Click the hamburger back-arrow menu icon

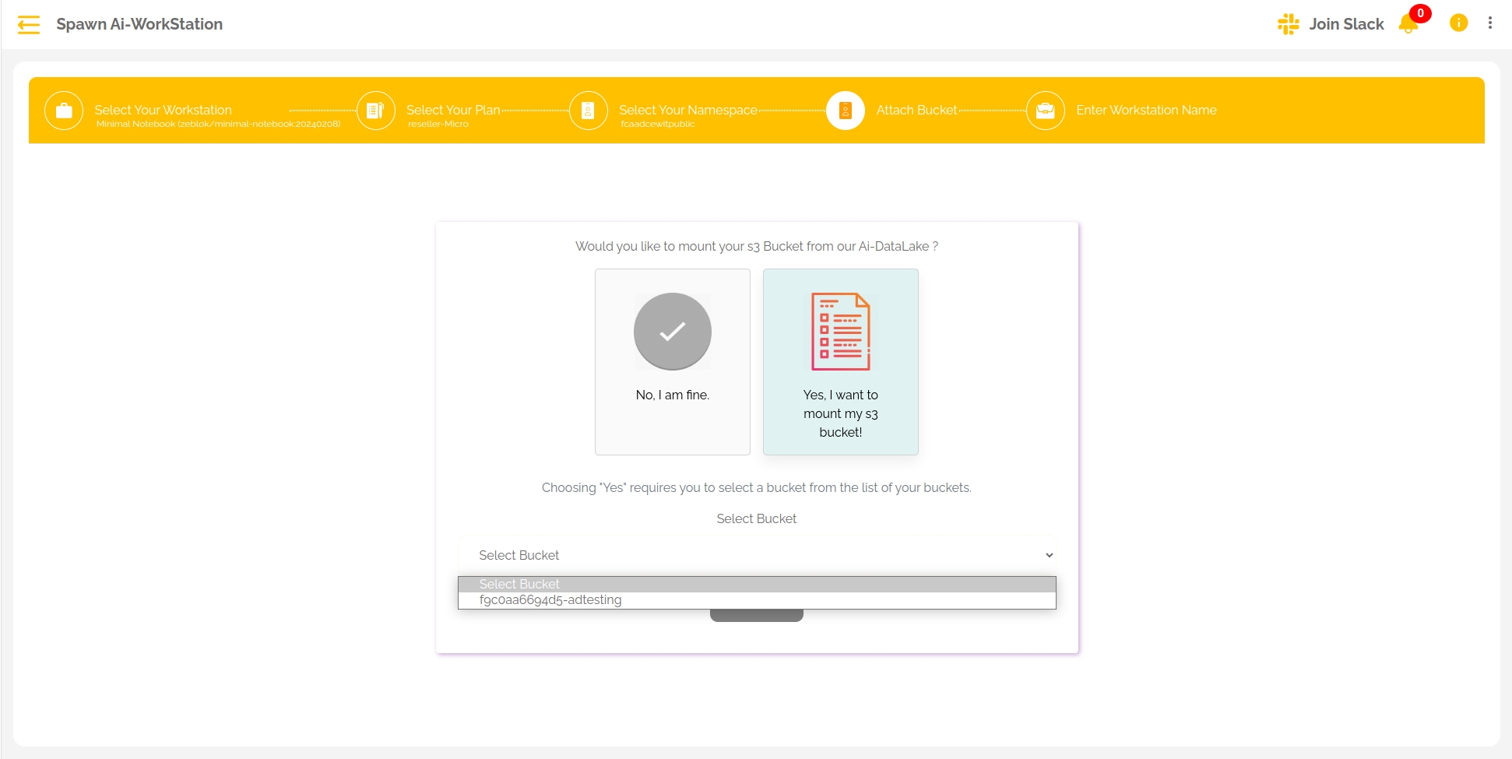click(29, 25)
